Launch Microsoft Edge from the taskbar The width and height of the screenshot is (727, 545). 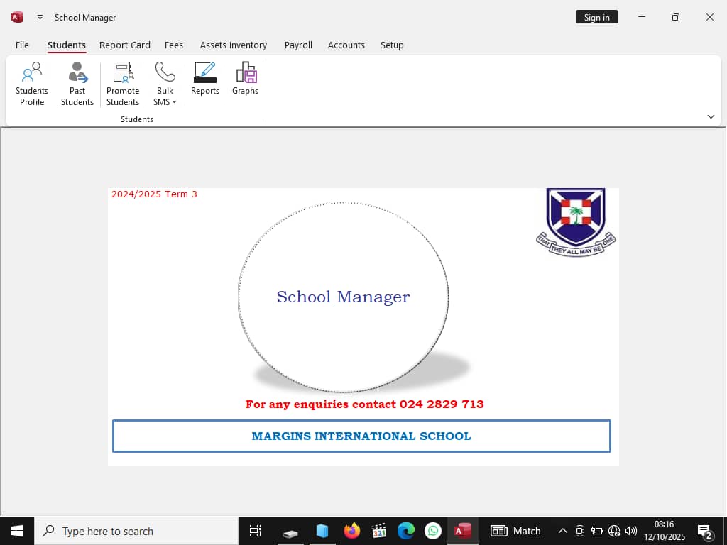[x=405, y=531]
